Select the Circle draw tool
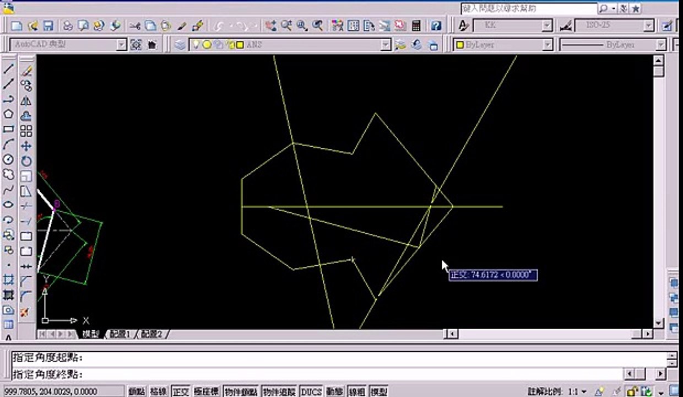The image size is (683, 397). tap(8, 159)
